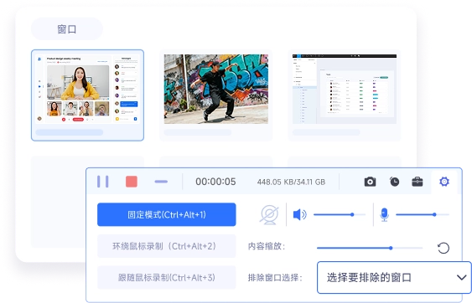
Task: Adjust the microphone volume slider
Action: (423, 214)
